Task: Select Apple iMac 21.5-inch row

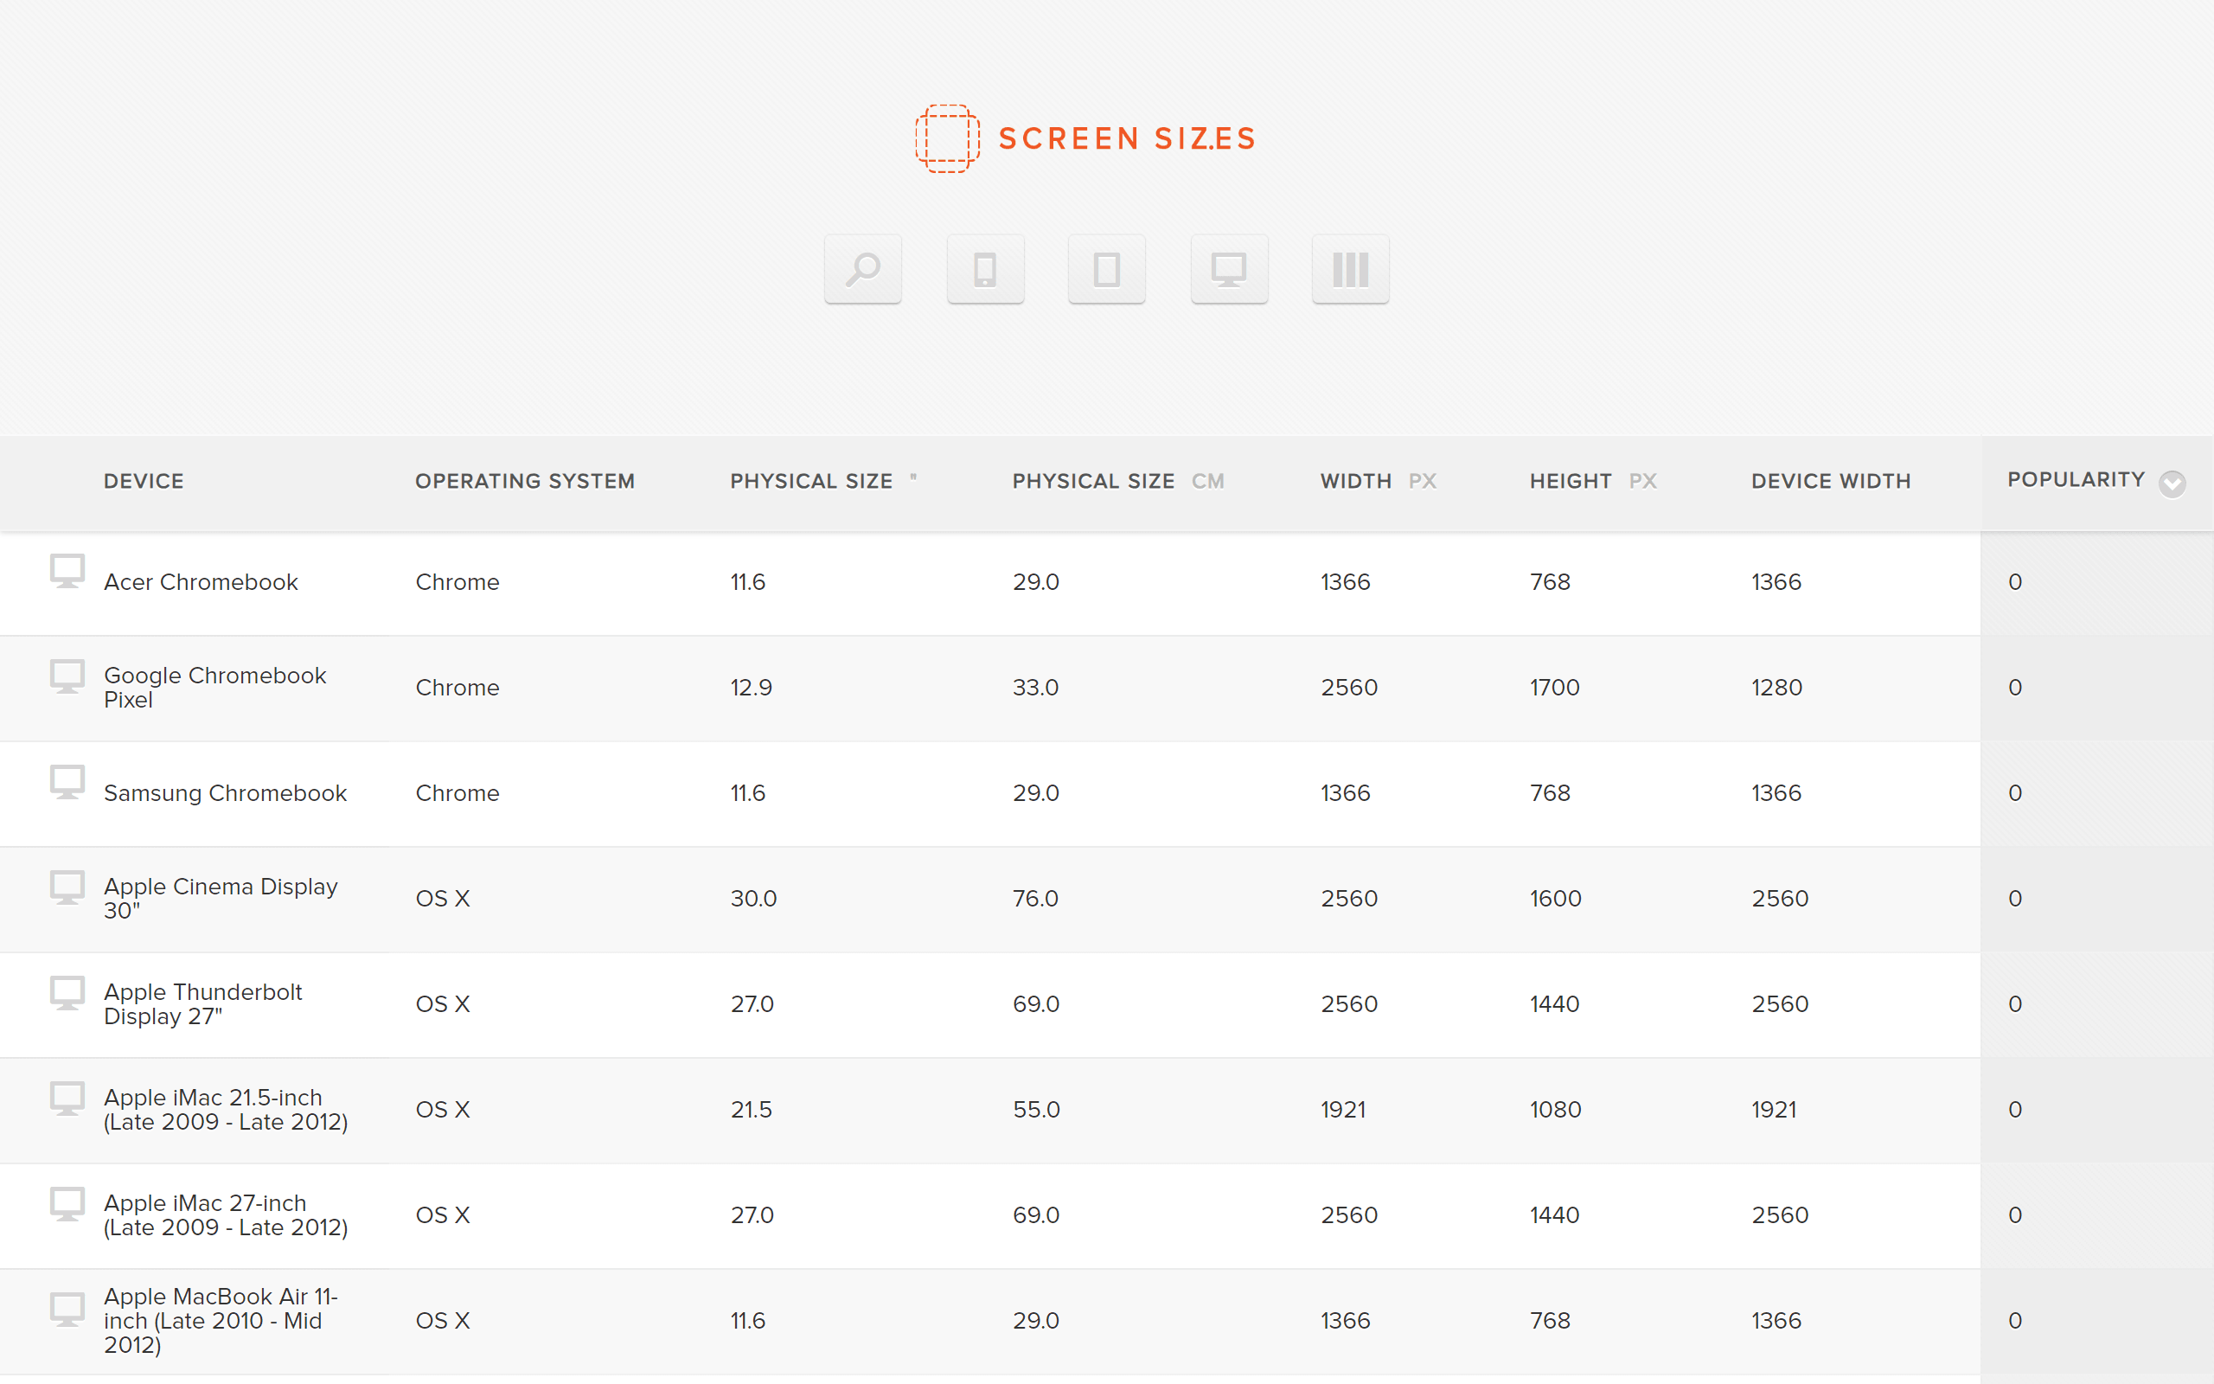Action: click(225, 1110)
